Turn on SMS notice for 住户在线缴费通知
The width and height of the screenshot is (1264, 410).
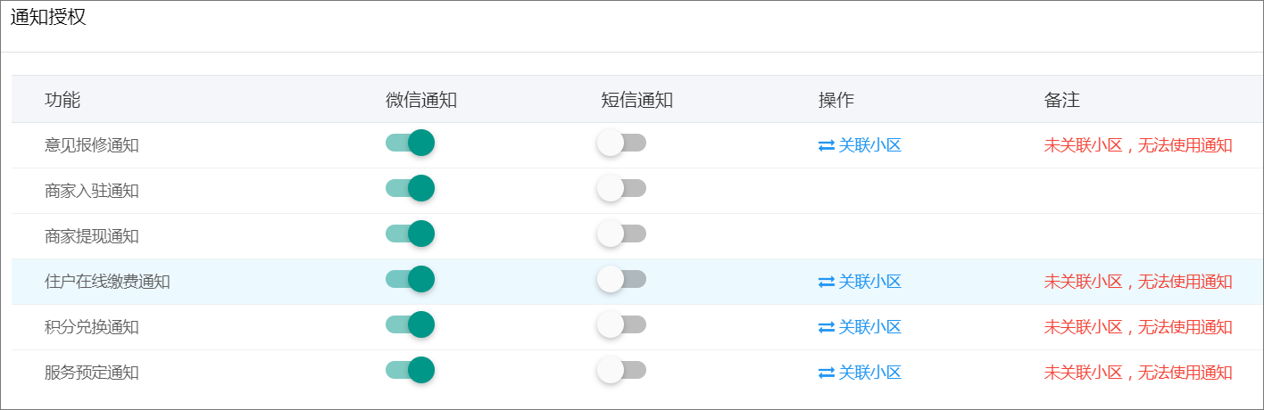coord(621,279)
